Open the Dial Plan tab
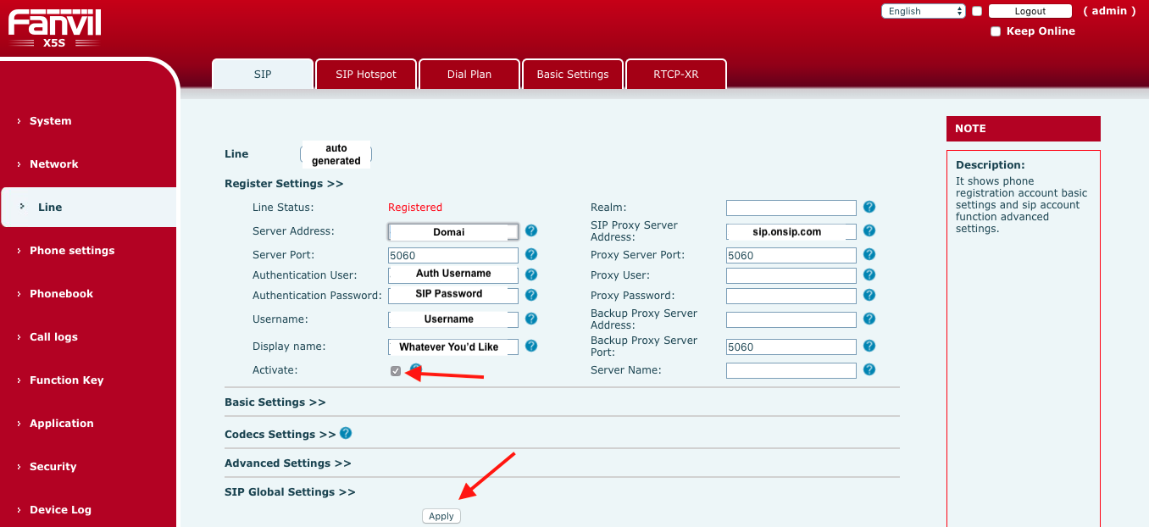Screen dimensions: 1149x527 [x=469, y=74]
